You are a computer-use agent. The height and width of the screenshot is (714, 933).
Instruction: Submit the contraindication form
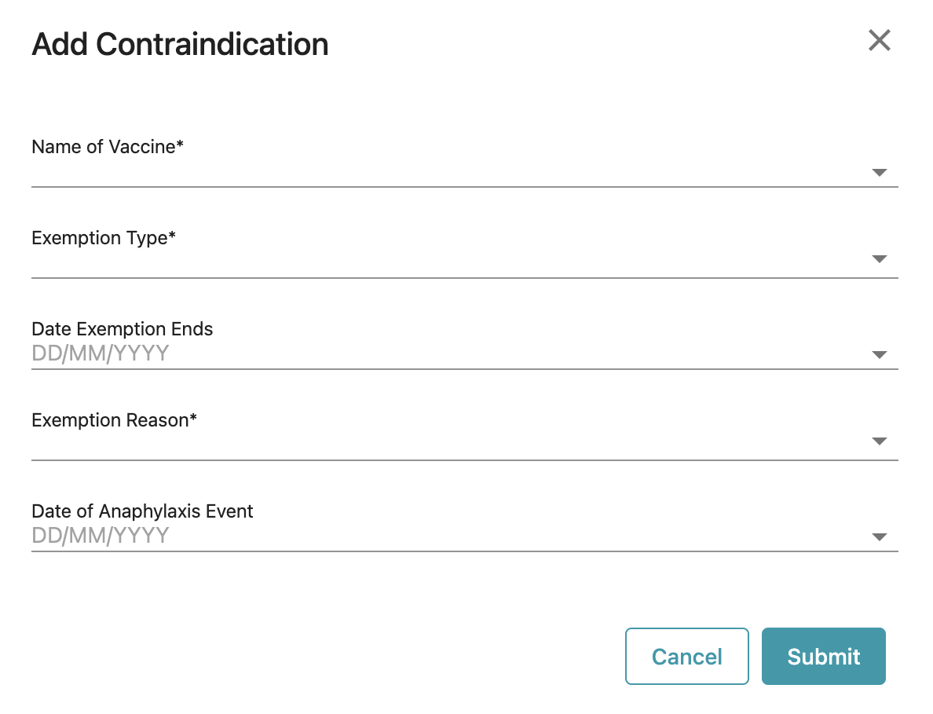point(823,656)
